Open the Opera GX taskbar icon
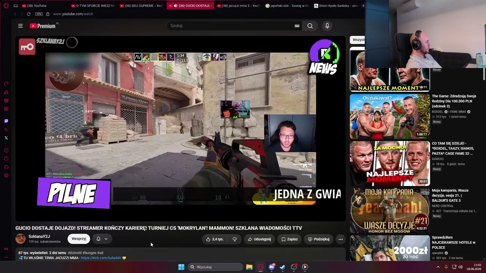The height and width of the screenshot is (273, 486). (x=260, y=267)
